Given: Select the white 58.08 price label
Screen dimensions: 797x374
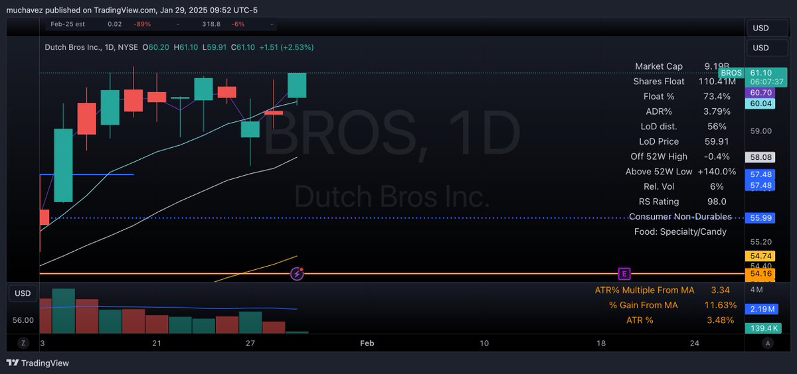Looking at the screenshot, I should tap(760, 158).
